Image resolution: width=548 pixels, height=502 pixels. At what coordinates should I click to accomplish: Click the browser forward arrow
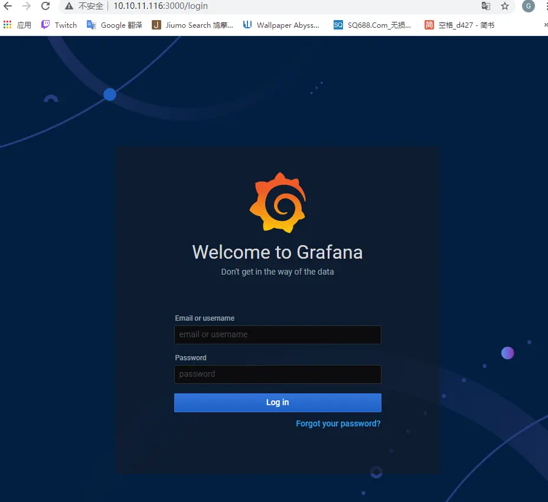coord(27,6)
